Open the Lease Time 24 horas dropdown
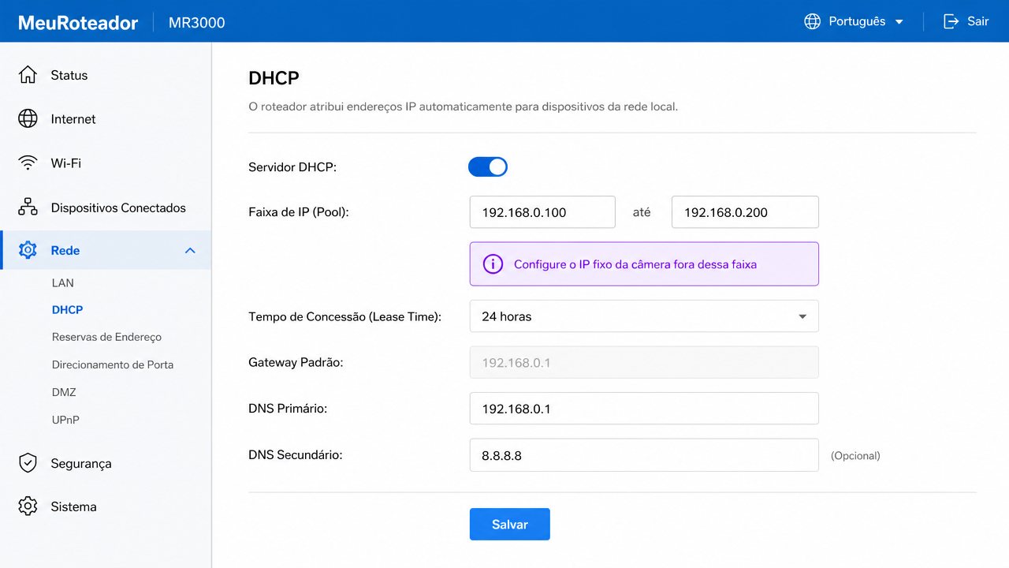The height and width of the screenshot is (568, 1009). click(x=644, y=316)
